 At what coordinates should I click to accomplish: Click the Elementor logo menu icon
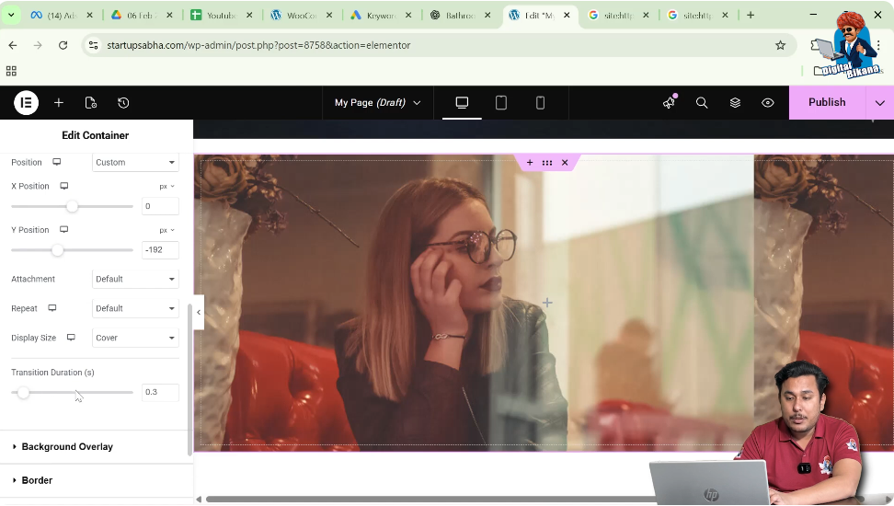[x=26, y=103]
